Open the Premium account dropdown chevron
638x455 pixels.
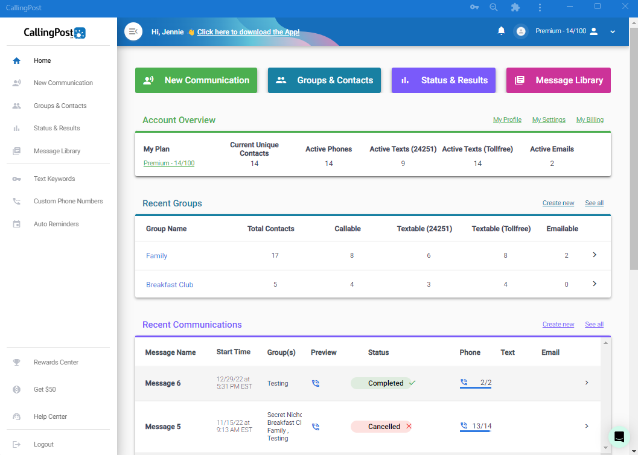[x=613, y=31]
